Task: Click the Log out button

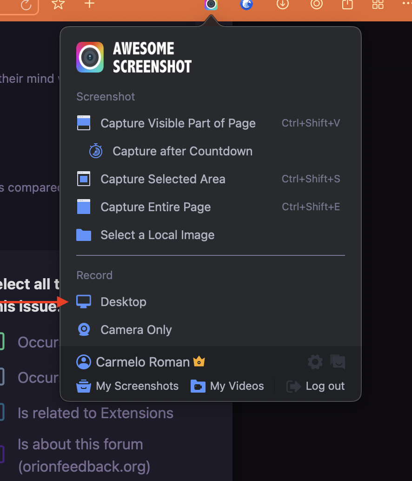Action: click(x=316, y=386)
